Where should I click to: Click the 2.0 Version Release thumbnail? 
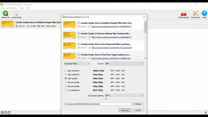click(69, 35)
